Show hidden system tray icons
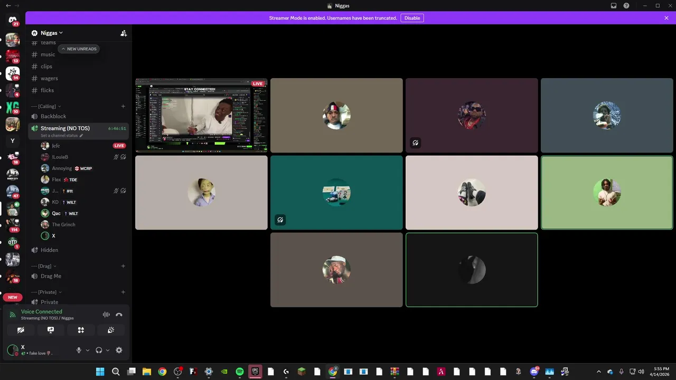676x380 pixels. (598, 372)
